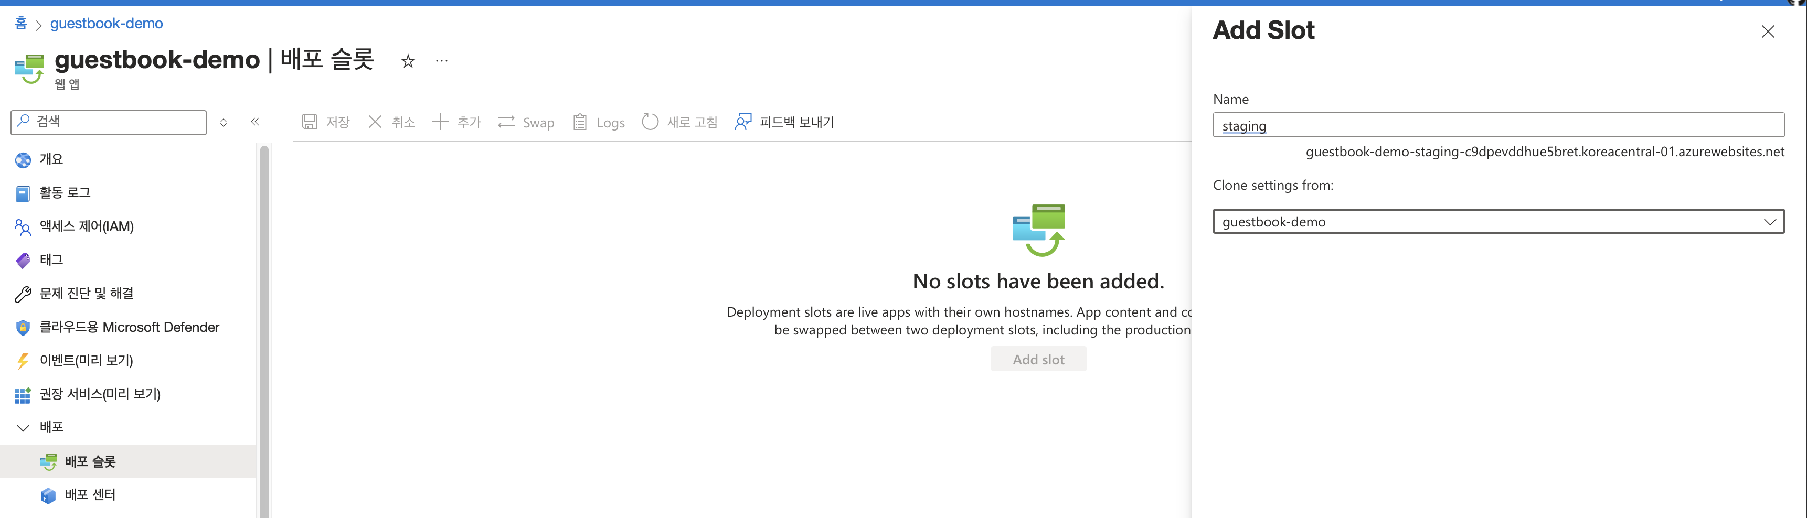Click the 홈 breadcrumb link
This screenshot has width=1807, height=518.
21,23
